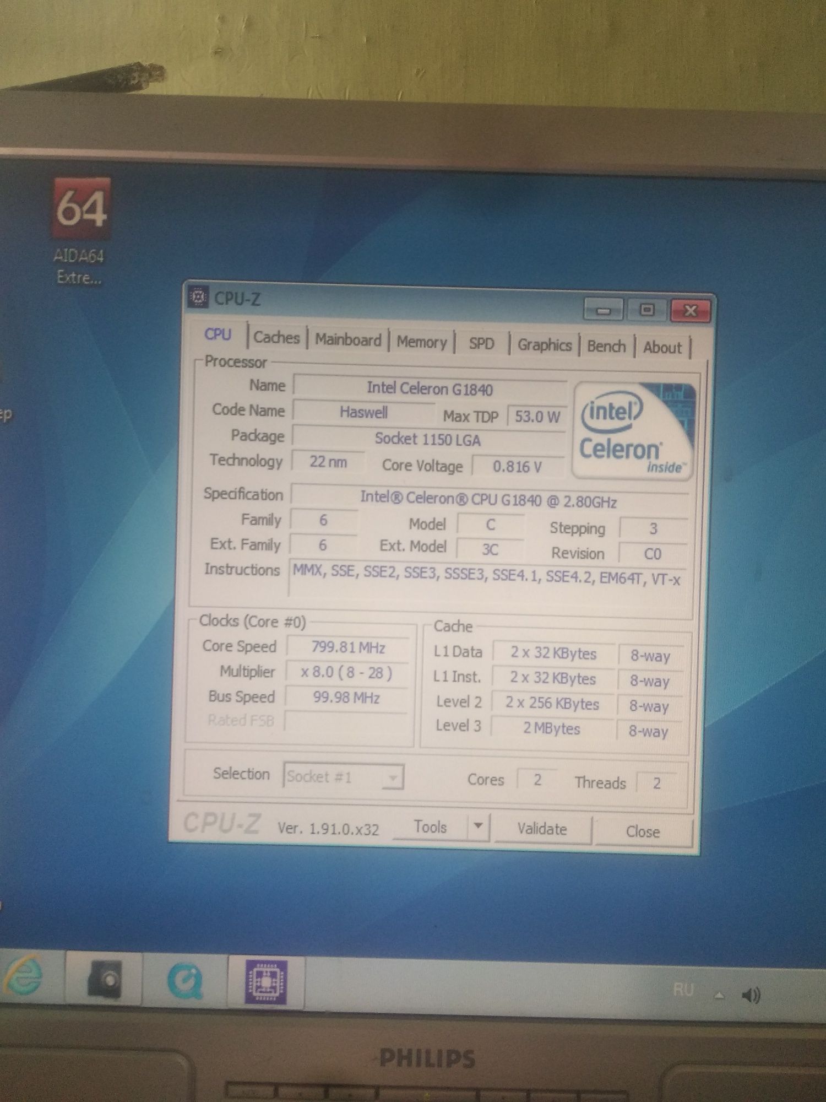826x1102 pixels.
Task: Show hidden tray icons arrow
Action: click(719, 995)
